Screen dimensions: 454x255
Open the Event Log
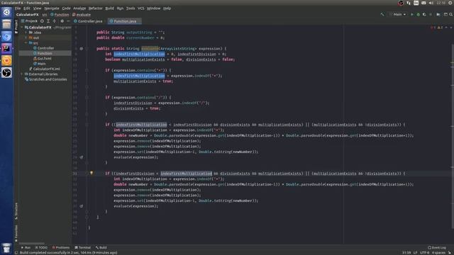(437, 247)
